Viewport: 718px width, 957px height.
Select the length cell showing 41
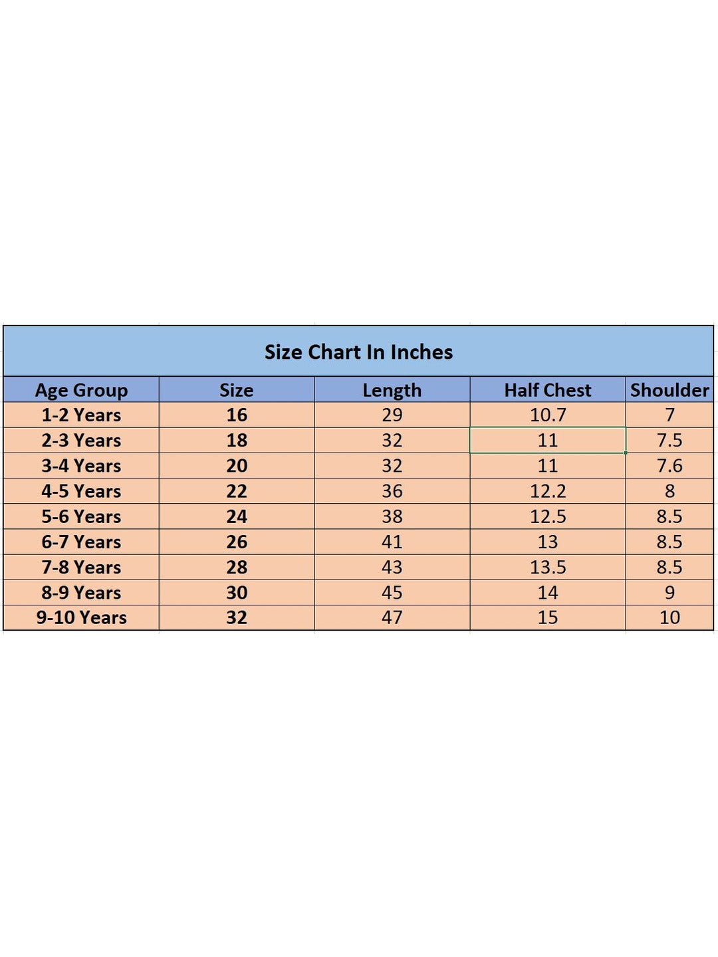click(392, 542)
